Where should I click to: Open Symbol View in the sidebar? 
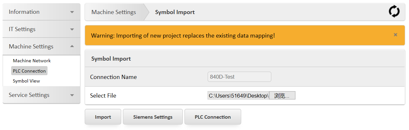click(26, 81)
